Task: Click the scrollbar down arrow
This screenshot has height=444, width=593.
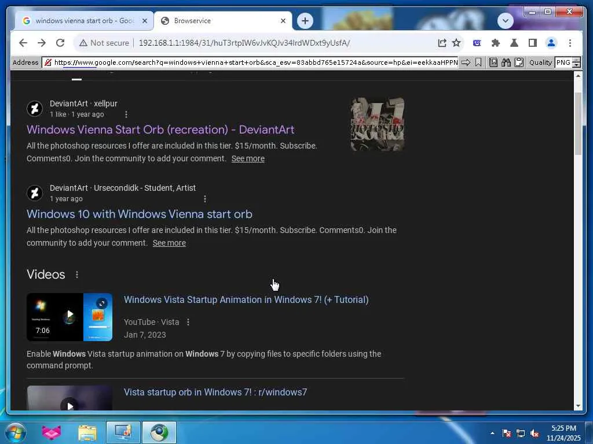Action: [x=578, y=406]
